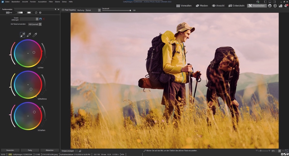This screenshot has width=289, height=156.
Task: Open the 365 mode icon
Action: pyautogui.click(x=275, y=6)
